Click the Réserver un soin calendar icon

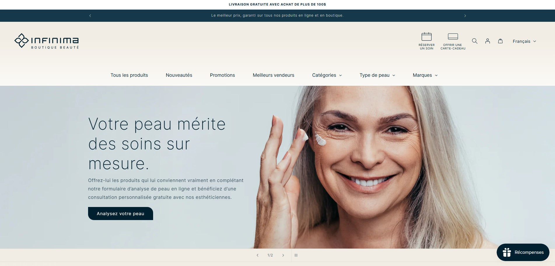click(426, 37)
